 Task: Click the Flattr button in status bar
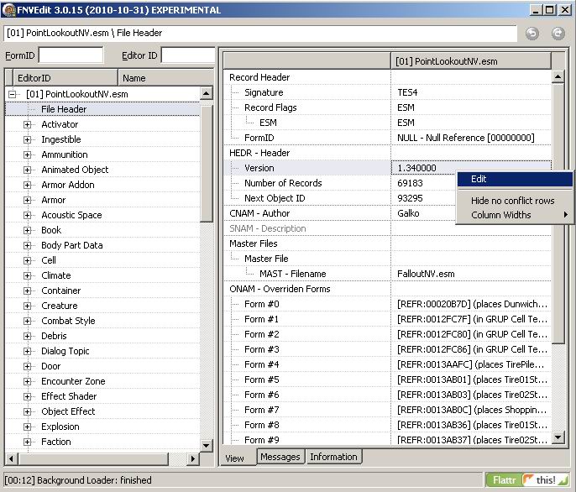[x=503, y=480]
